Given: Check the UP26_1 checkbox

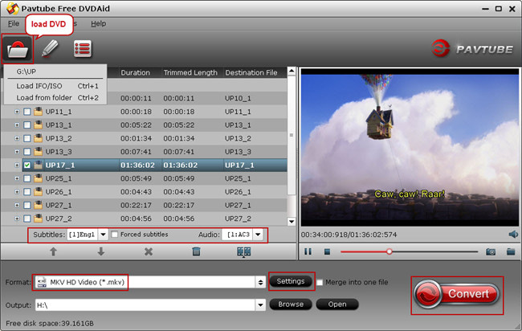Looking at the screenshot, I should pyautogui.click(x=27, y=192).
